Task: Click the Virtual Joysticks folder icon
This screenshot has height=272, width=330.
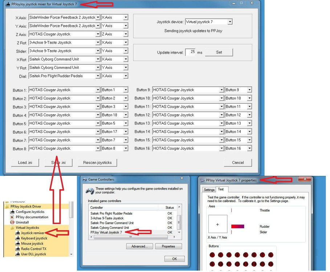Action: point(12,227)
